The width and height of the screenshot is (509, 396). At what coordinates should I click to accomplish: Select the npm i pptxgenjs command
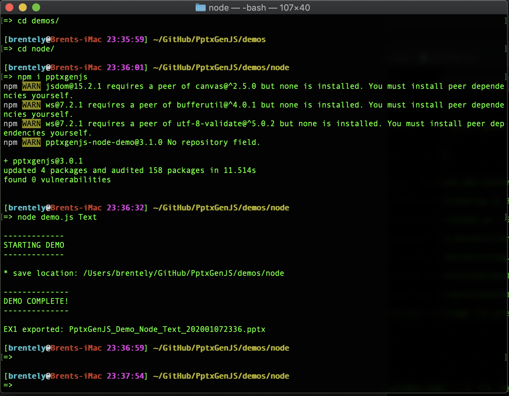(x=54, y=77)
